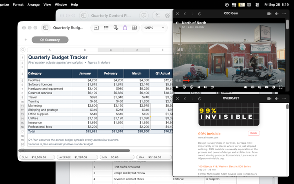This screenshot has width=294, height=184.
Task: Click the bulleted list icon in Numbers toolbar
Action: pyautogui.click(x=106, y=28)
